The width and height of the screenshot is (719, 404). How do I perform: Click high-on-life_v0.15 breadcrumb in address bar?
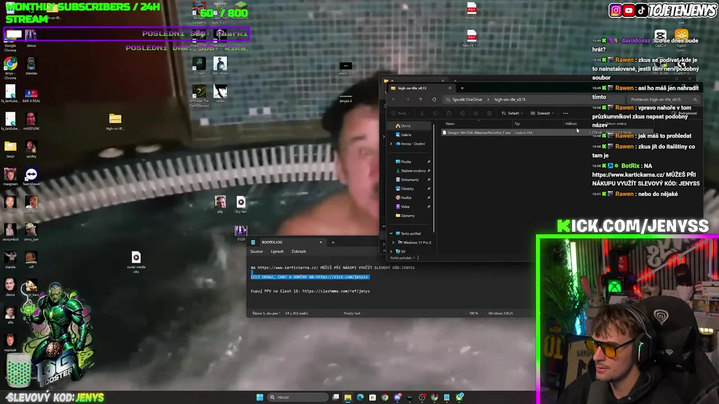coord(509,99)
